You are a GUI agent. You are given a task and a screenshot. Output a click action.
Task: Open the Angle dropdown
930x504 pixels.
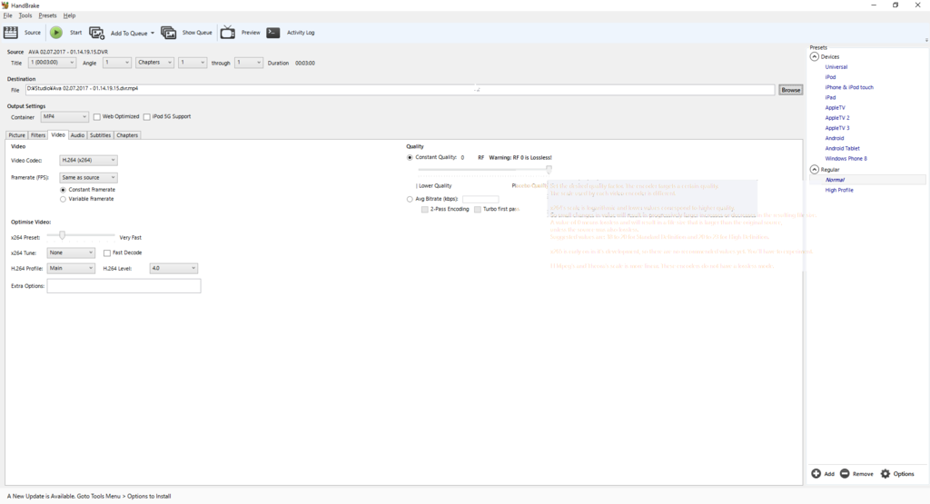(x=117, y=63)
